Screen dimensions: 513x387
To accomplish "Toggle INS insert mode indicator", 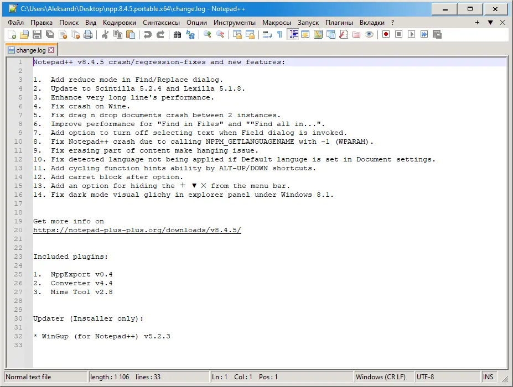I will (489, 377).
